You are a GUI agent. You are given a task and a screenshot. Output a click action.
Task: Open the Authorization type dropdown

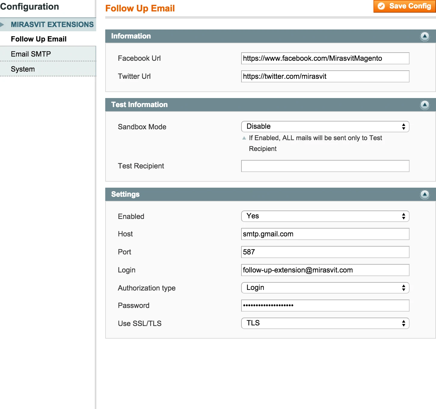click(325, 288)
